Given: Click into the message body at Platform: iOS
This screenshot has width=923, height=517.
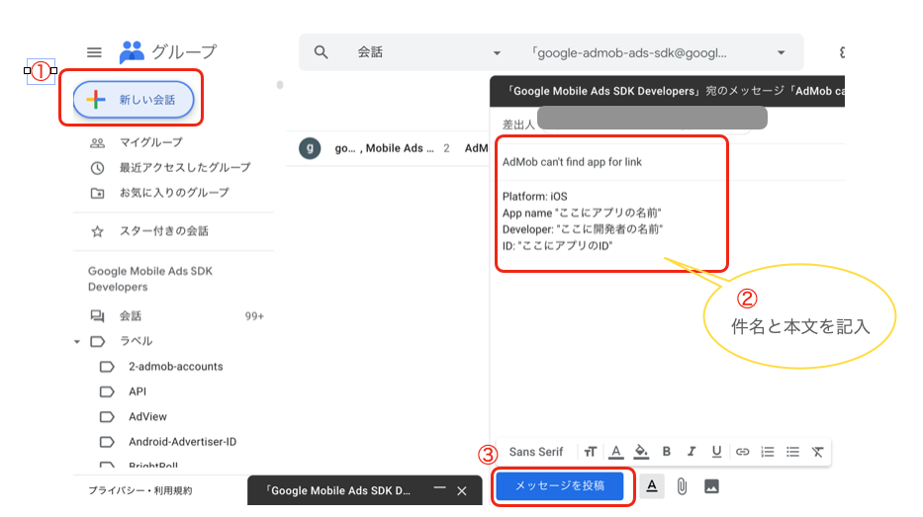Looking at the screenshot, I should pyautogui.click(x=534, y=197).
